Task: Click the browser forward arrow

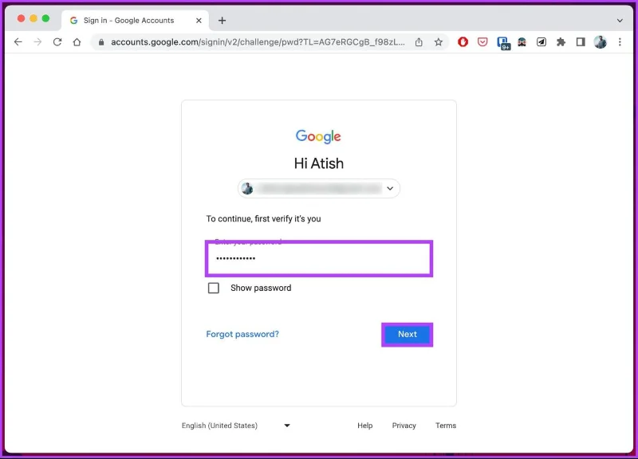Action: 37,42
